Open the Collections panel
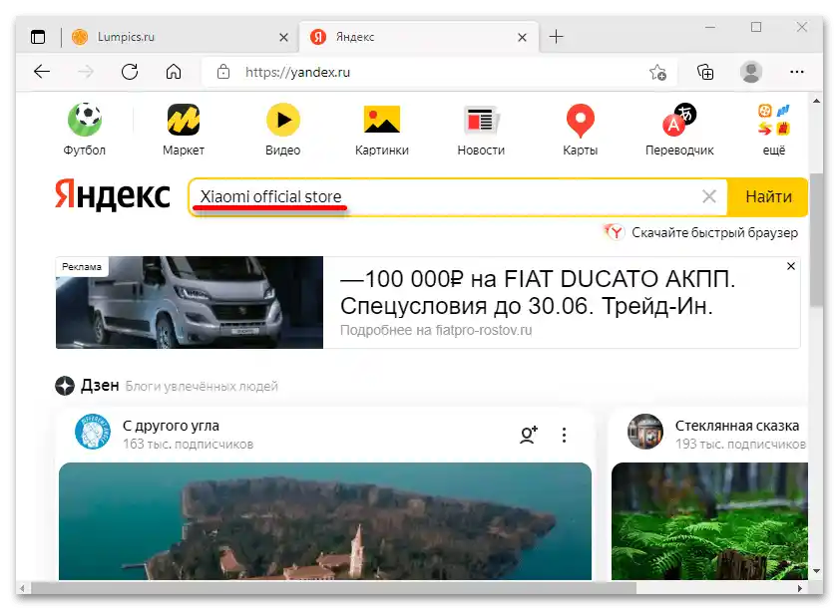 (x=705, y=72)
